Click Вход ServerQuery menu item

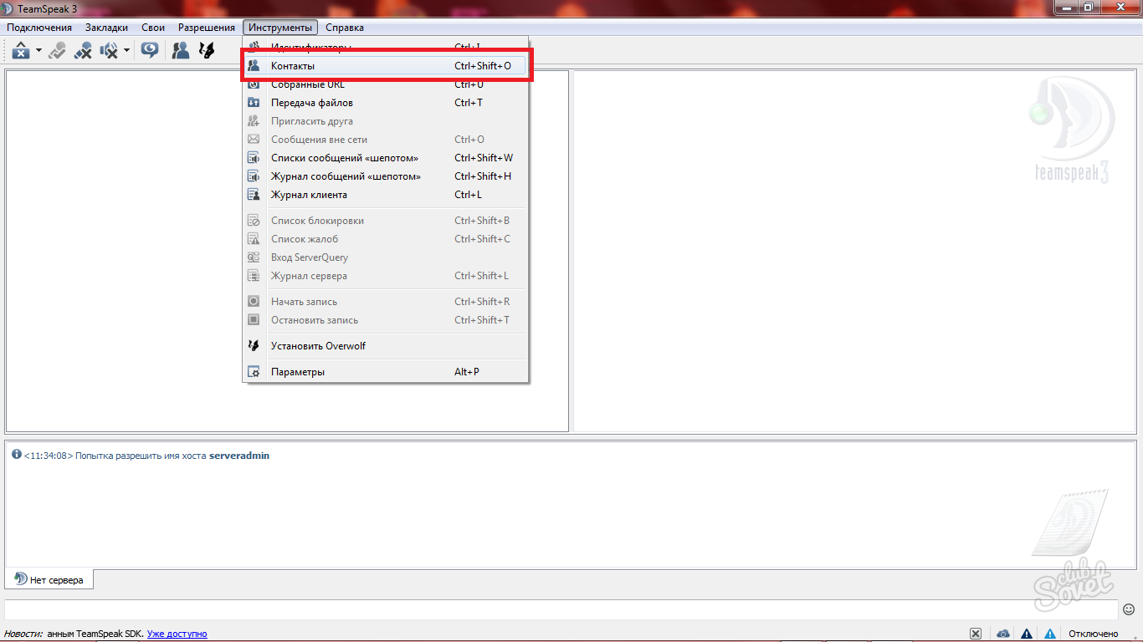point(386,257)
